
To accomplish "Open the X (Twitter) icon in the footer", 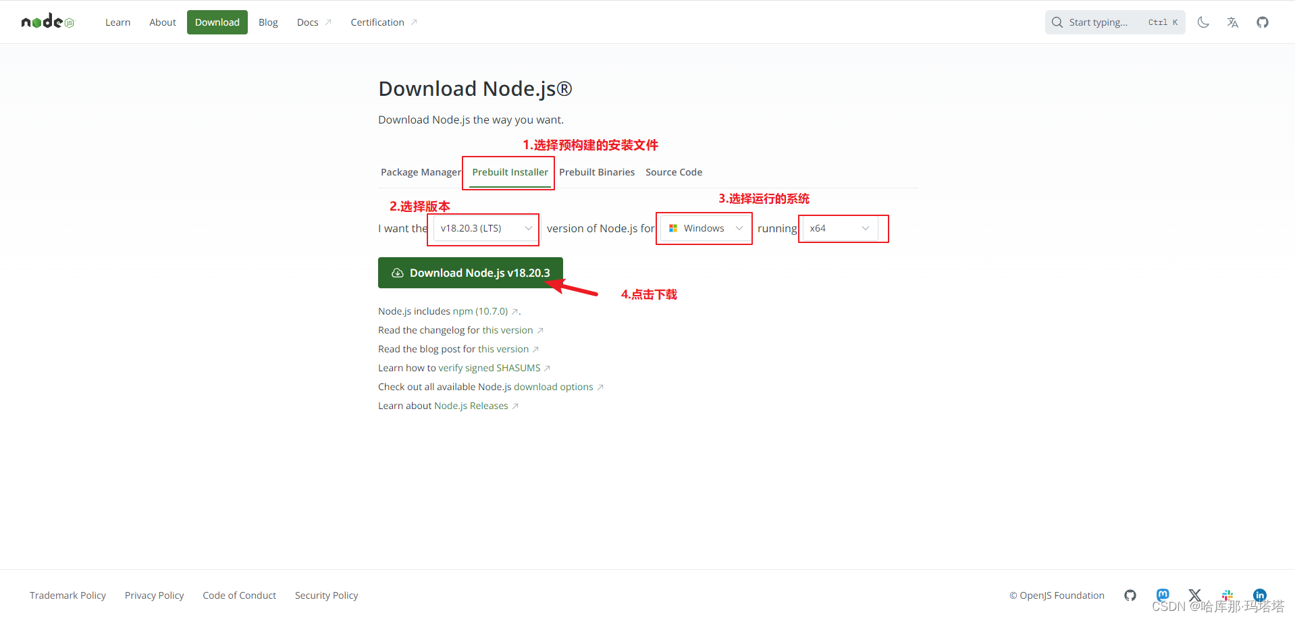I will [x=1194, y=595].
